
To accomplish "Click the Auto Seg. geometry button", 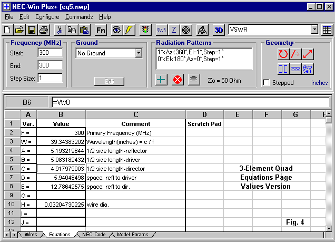I will pos(308,69).
